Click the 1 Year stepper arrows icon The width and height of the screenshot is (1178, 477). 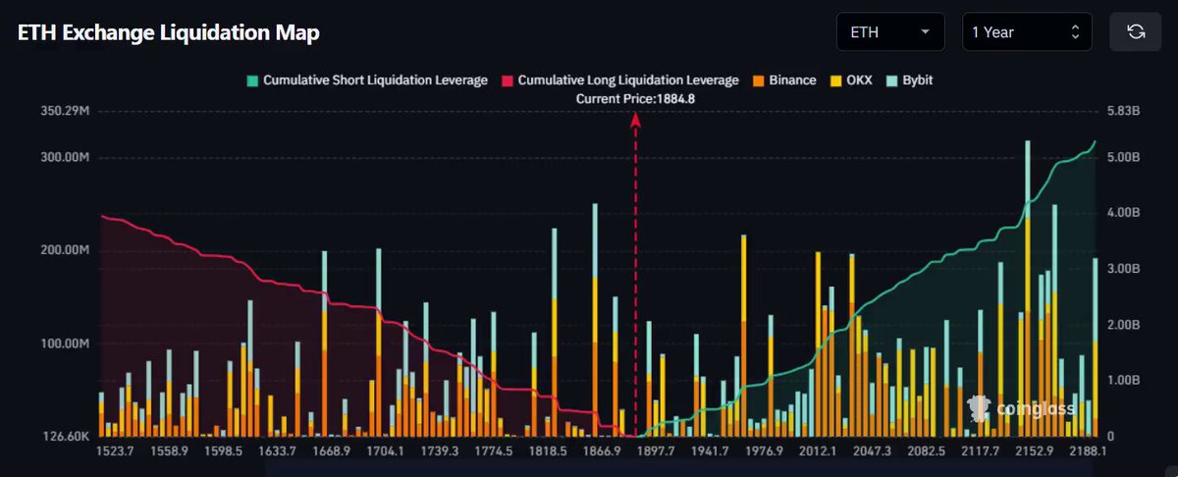click(1075, 32)
